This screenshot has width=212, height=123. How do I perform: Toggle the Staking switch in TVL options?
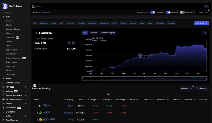click(152, 13)
